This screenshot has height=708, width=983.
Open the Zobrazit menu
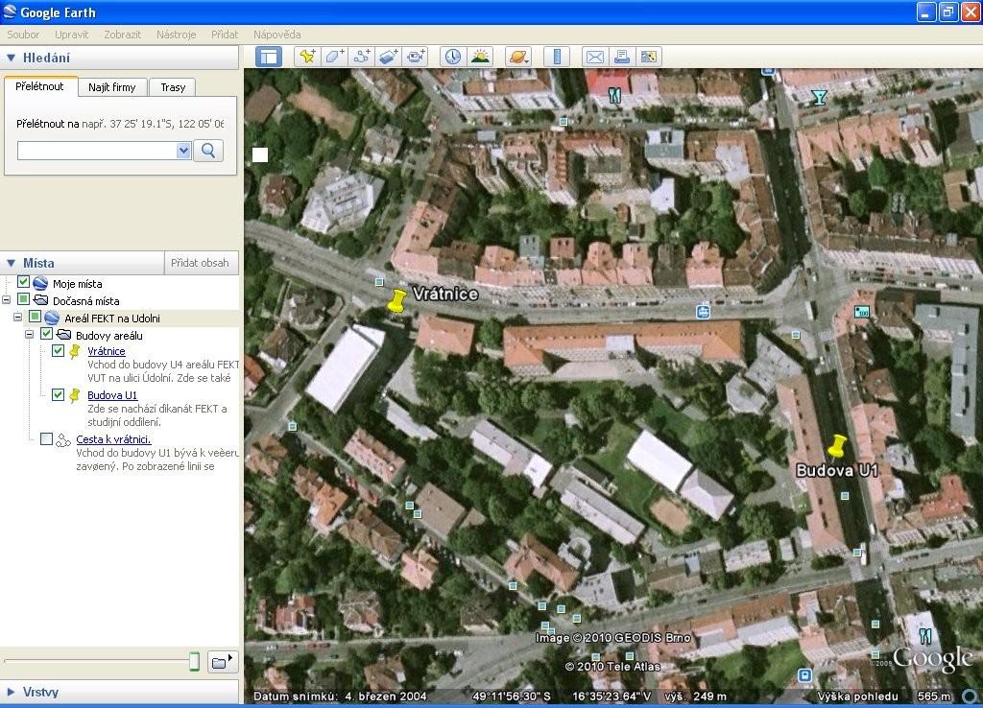[x=122, y=35]
